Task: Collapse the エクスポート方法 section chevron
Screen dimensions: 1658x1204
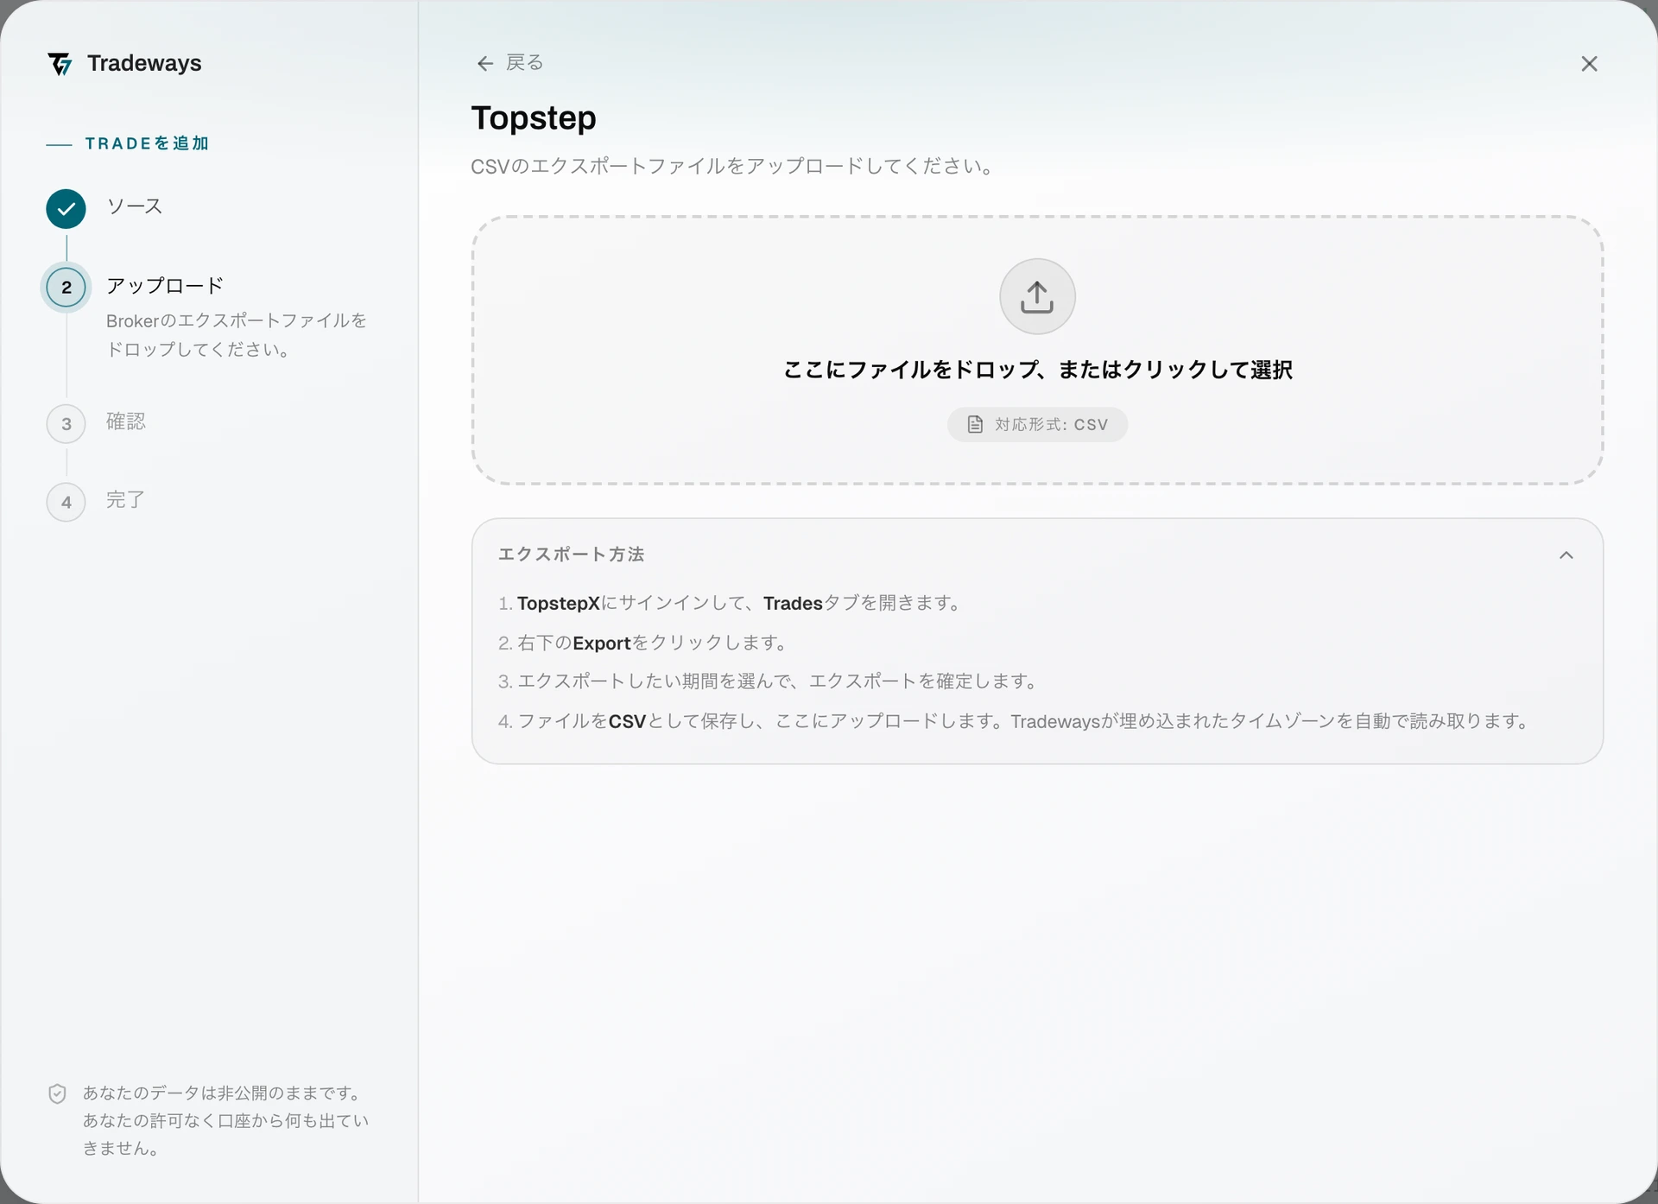Action: (x=1566, y=555)
